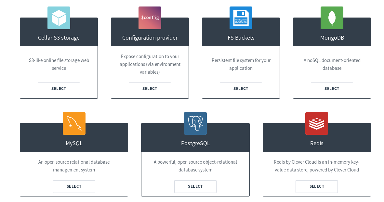Click the Redis card heading
Screen dimensions: 384x202
317,143
